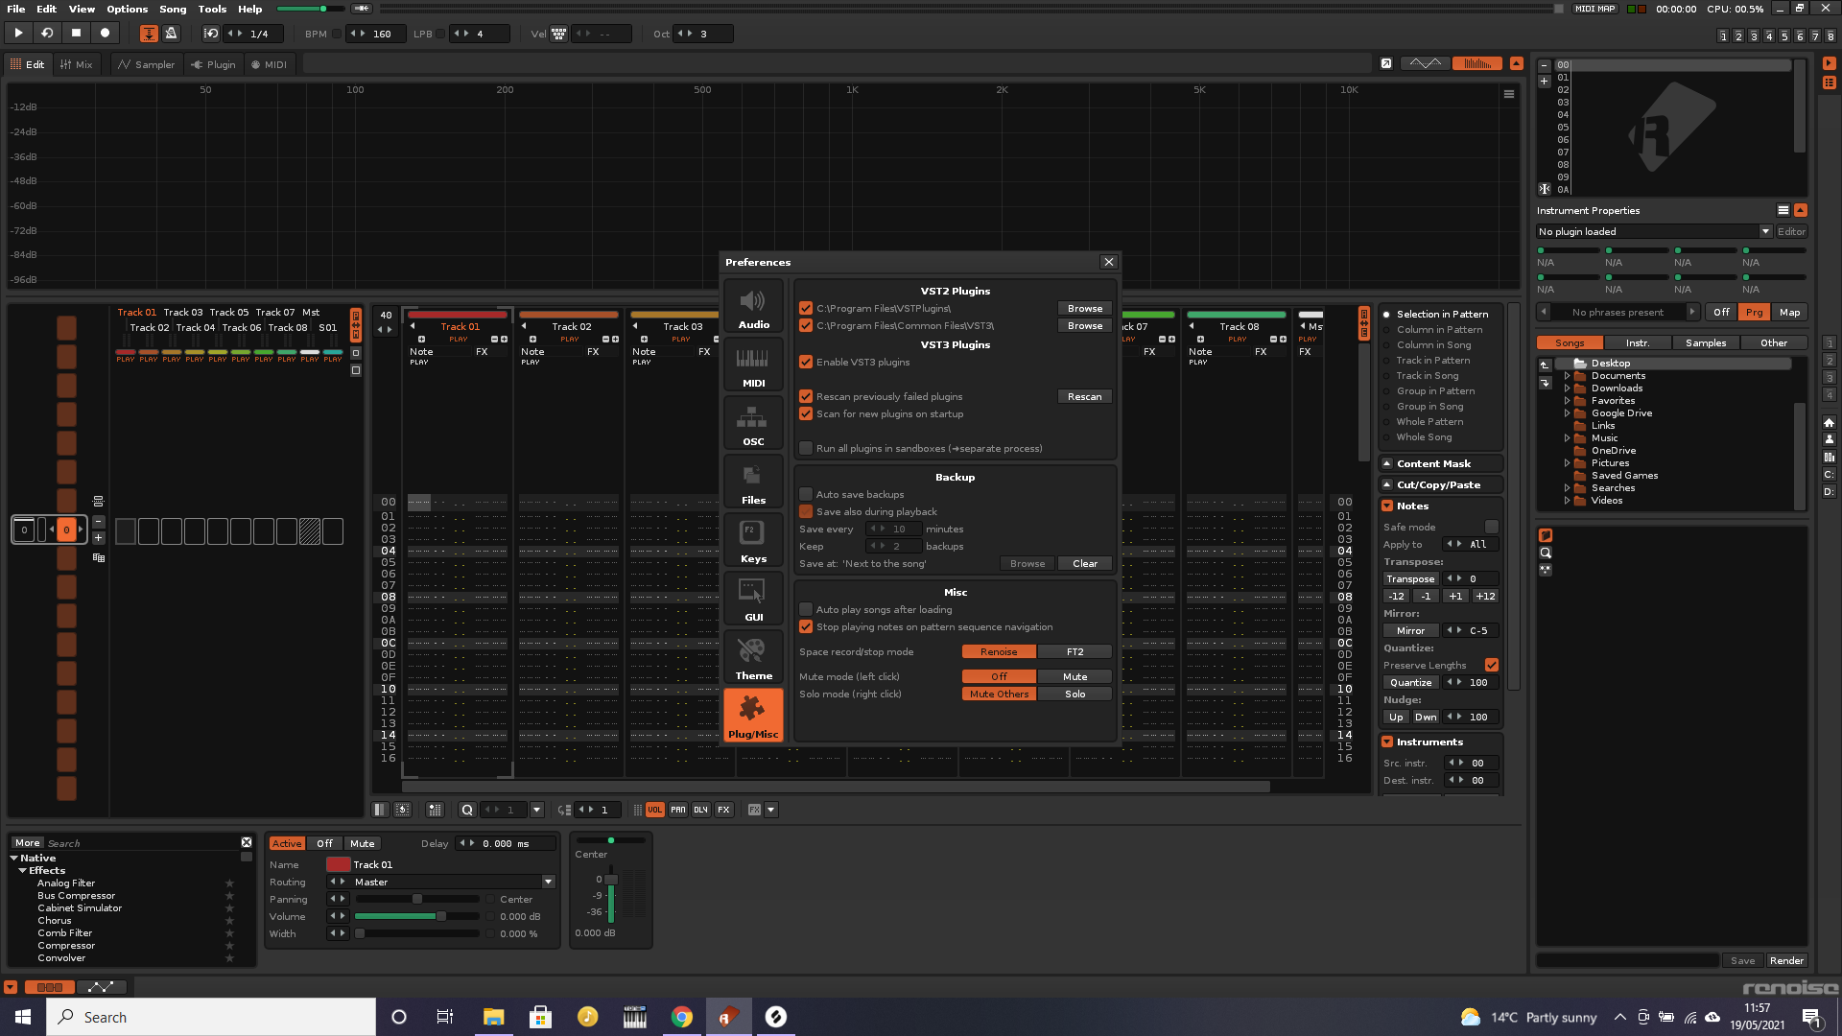
Task: Choose Solo mode for right click
Action: 1074,695
